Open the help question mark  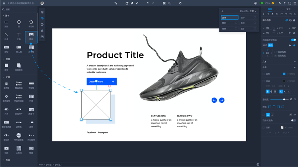[x=285, y=3]
